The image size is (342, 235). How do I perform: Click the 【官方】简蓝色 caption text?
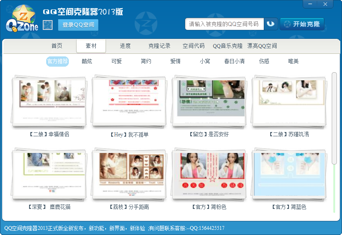(289, 207)
